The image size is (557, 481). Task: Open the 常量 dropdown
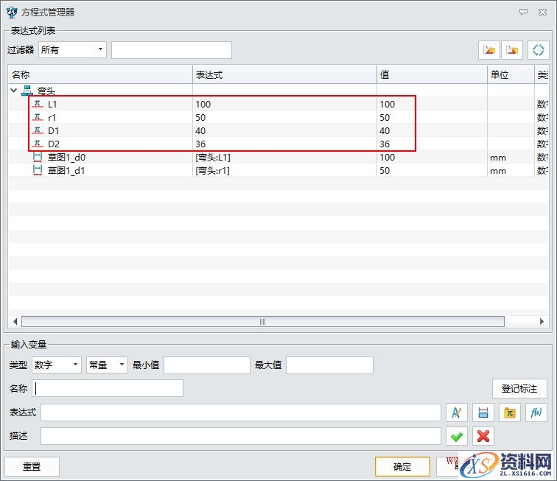(107, 365)
